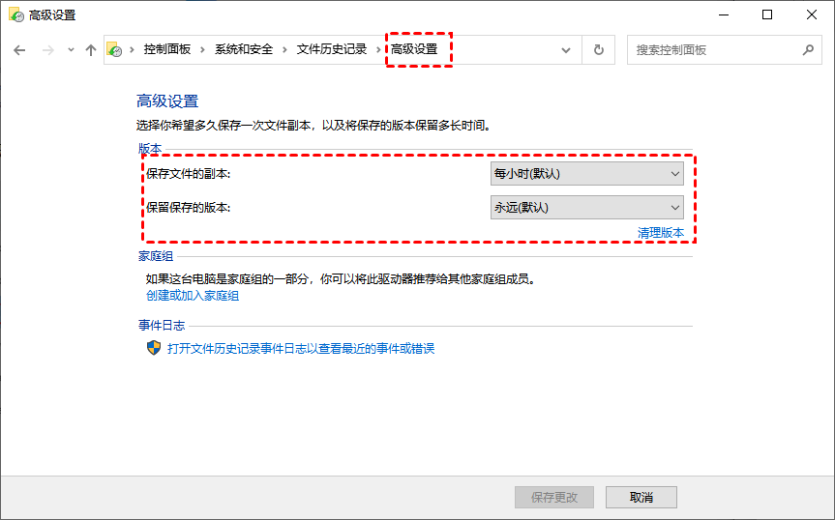Click the 版本 section label
This screenshot has height=520, width=835.
point(150,149)
